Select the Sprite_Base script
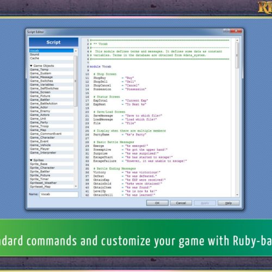The image size is (272, 272). click(52, 164)
